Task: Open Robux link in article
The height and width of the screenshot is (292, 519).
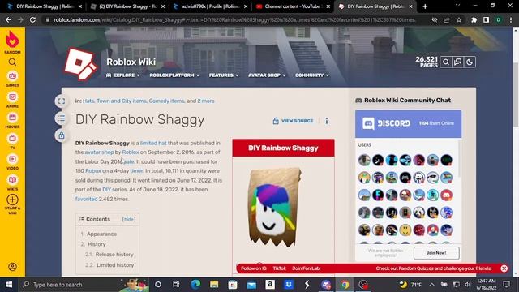Action: pos(93,171)
